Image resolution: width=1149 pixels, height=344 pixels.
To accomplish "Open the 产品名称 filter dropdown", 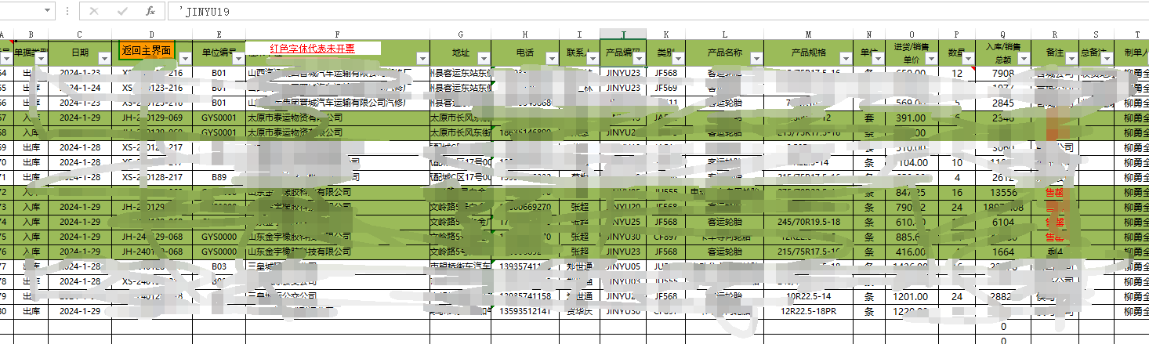I will click(756, 58).
